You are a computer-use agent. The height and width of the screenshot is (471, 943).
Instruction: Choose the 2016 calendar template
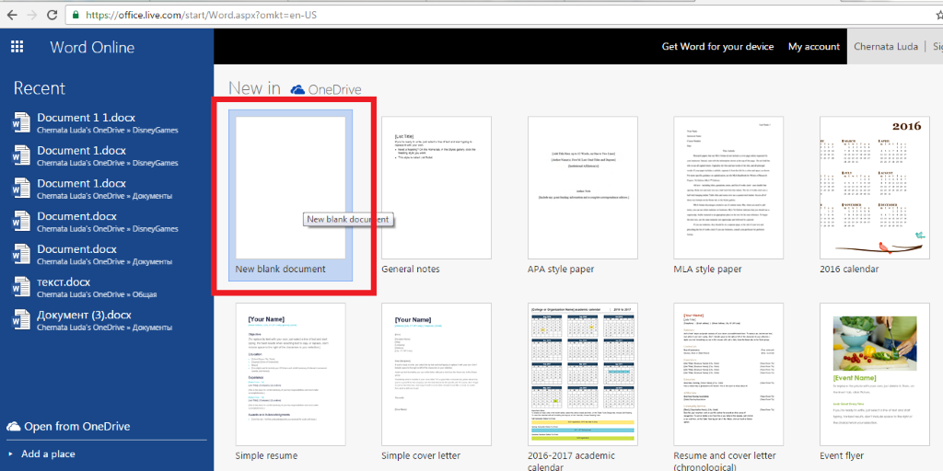click(x=875, y=188)
